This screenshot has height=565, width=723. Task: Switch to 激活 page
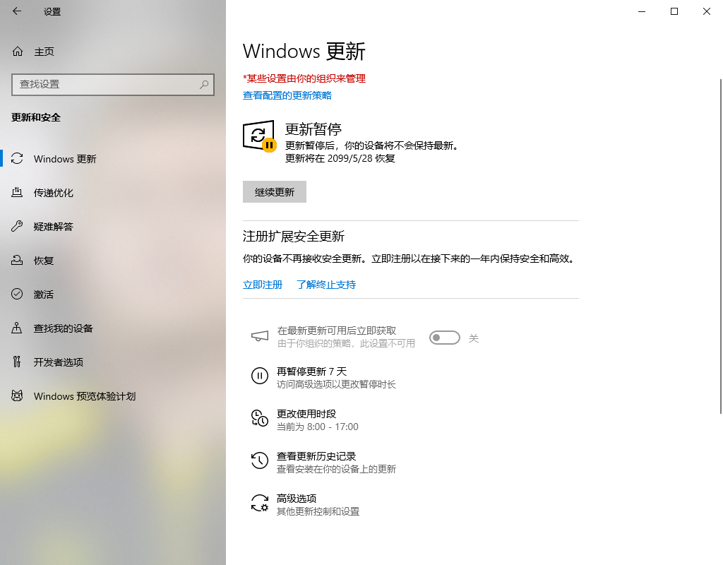point(113,295)
